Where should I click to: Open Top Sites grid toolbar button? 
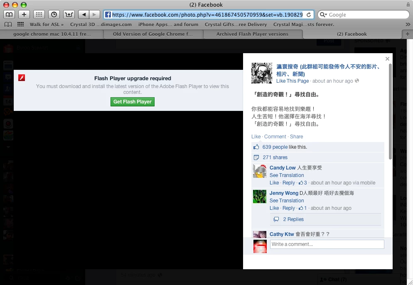tap(39, 15)
